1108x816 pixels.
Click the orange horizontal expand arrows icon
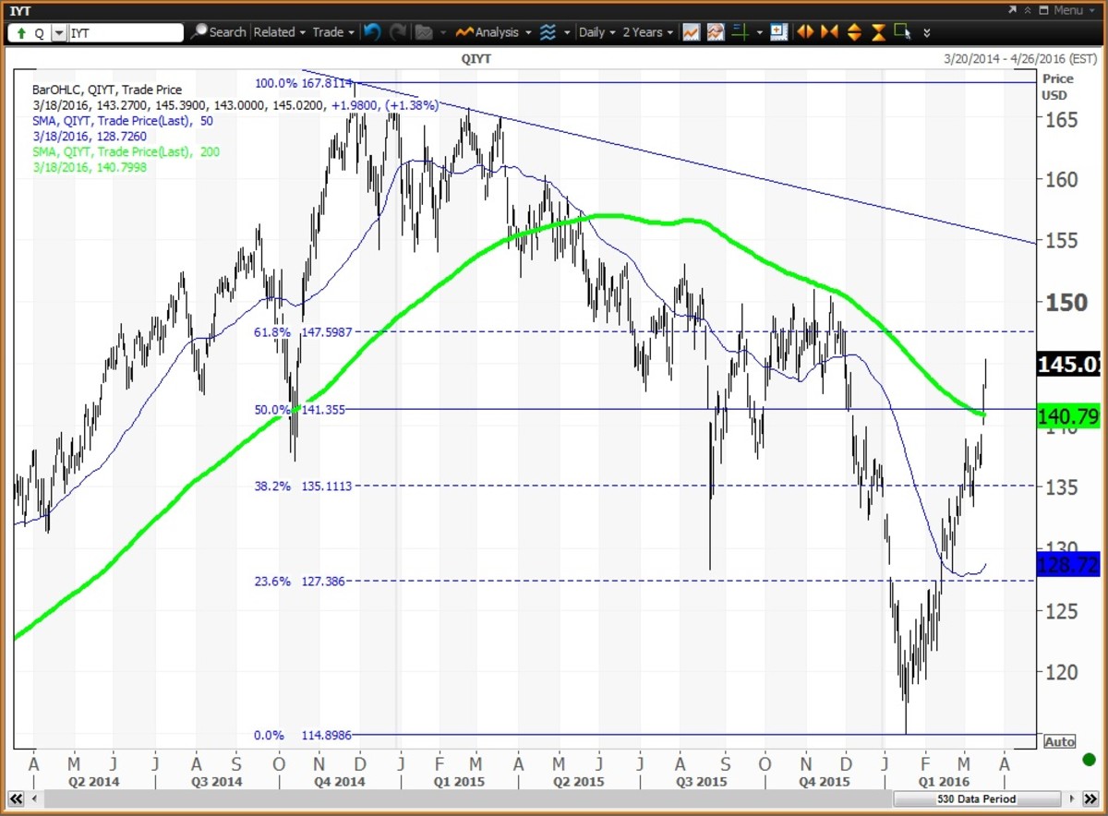click(805, 32)
